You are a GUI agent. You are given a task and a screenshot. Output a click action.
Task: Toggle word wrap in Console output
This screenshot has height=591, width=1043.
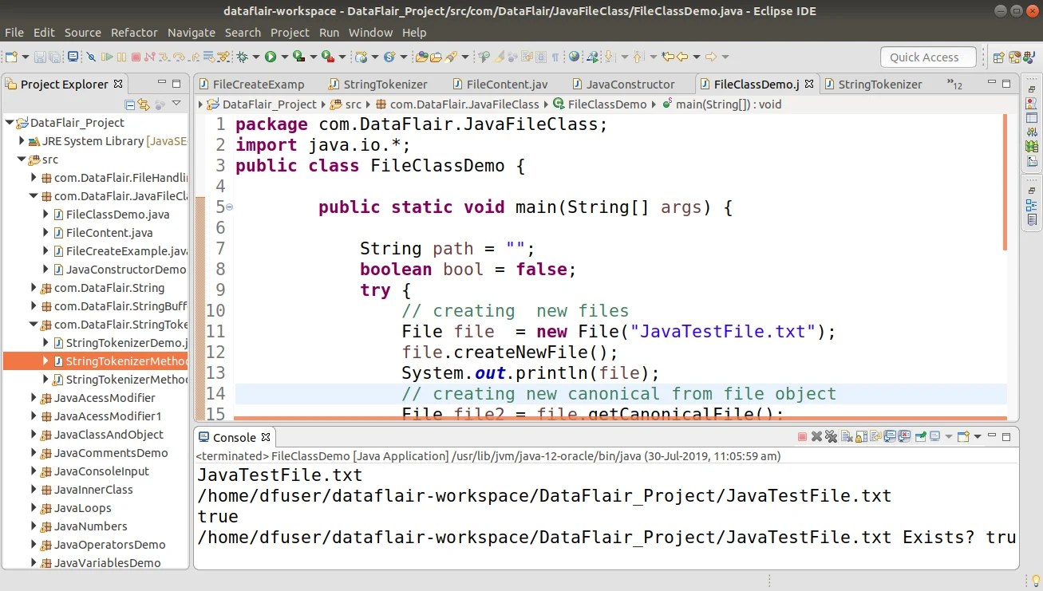tap(875, 435)
